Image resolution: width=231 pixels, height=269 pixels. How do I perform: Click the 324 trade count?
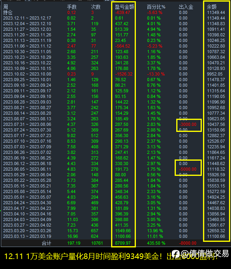[95, 63]
